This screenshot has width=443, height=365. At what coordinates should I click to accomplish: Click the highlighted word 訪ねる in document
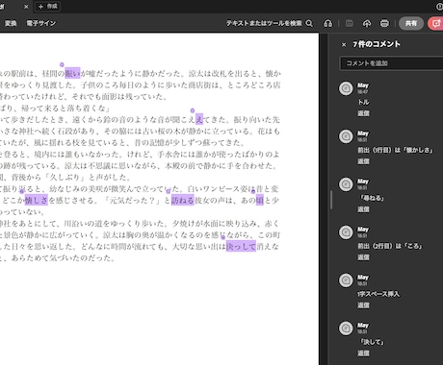click(183, 200)
